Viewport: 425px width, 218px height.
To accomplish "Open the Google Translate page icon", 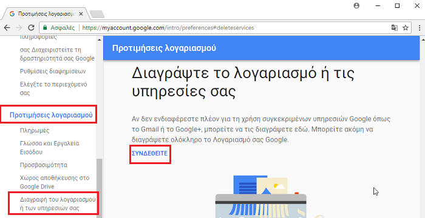I will coord(395,28).
